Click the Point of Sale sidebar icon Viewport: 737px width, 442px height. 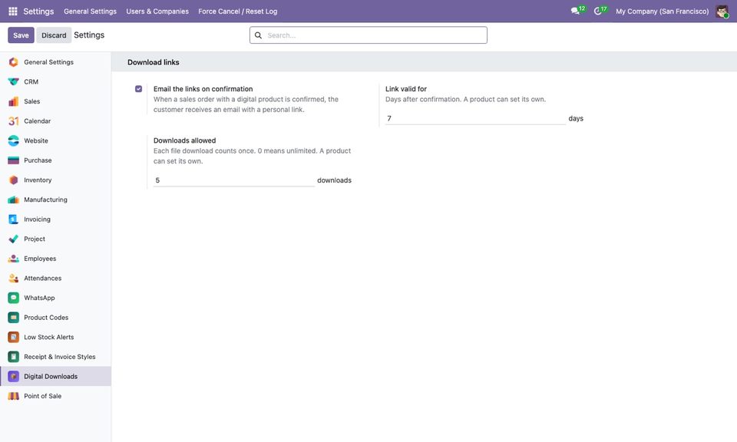[14, 396]
